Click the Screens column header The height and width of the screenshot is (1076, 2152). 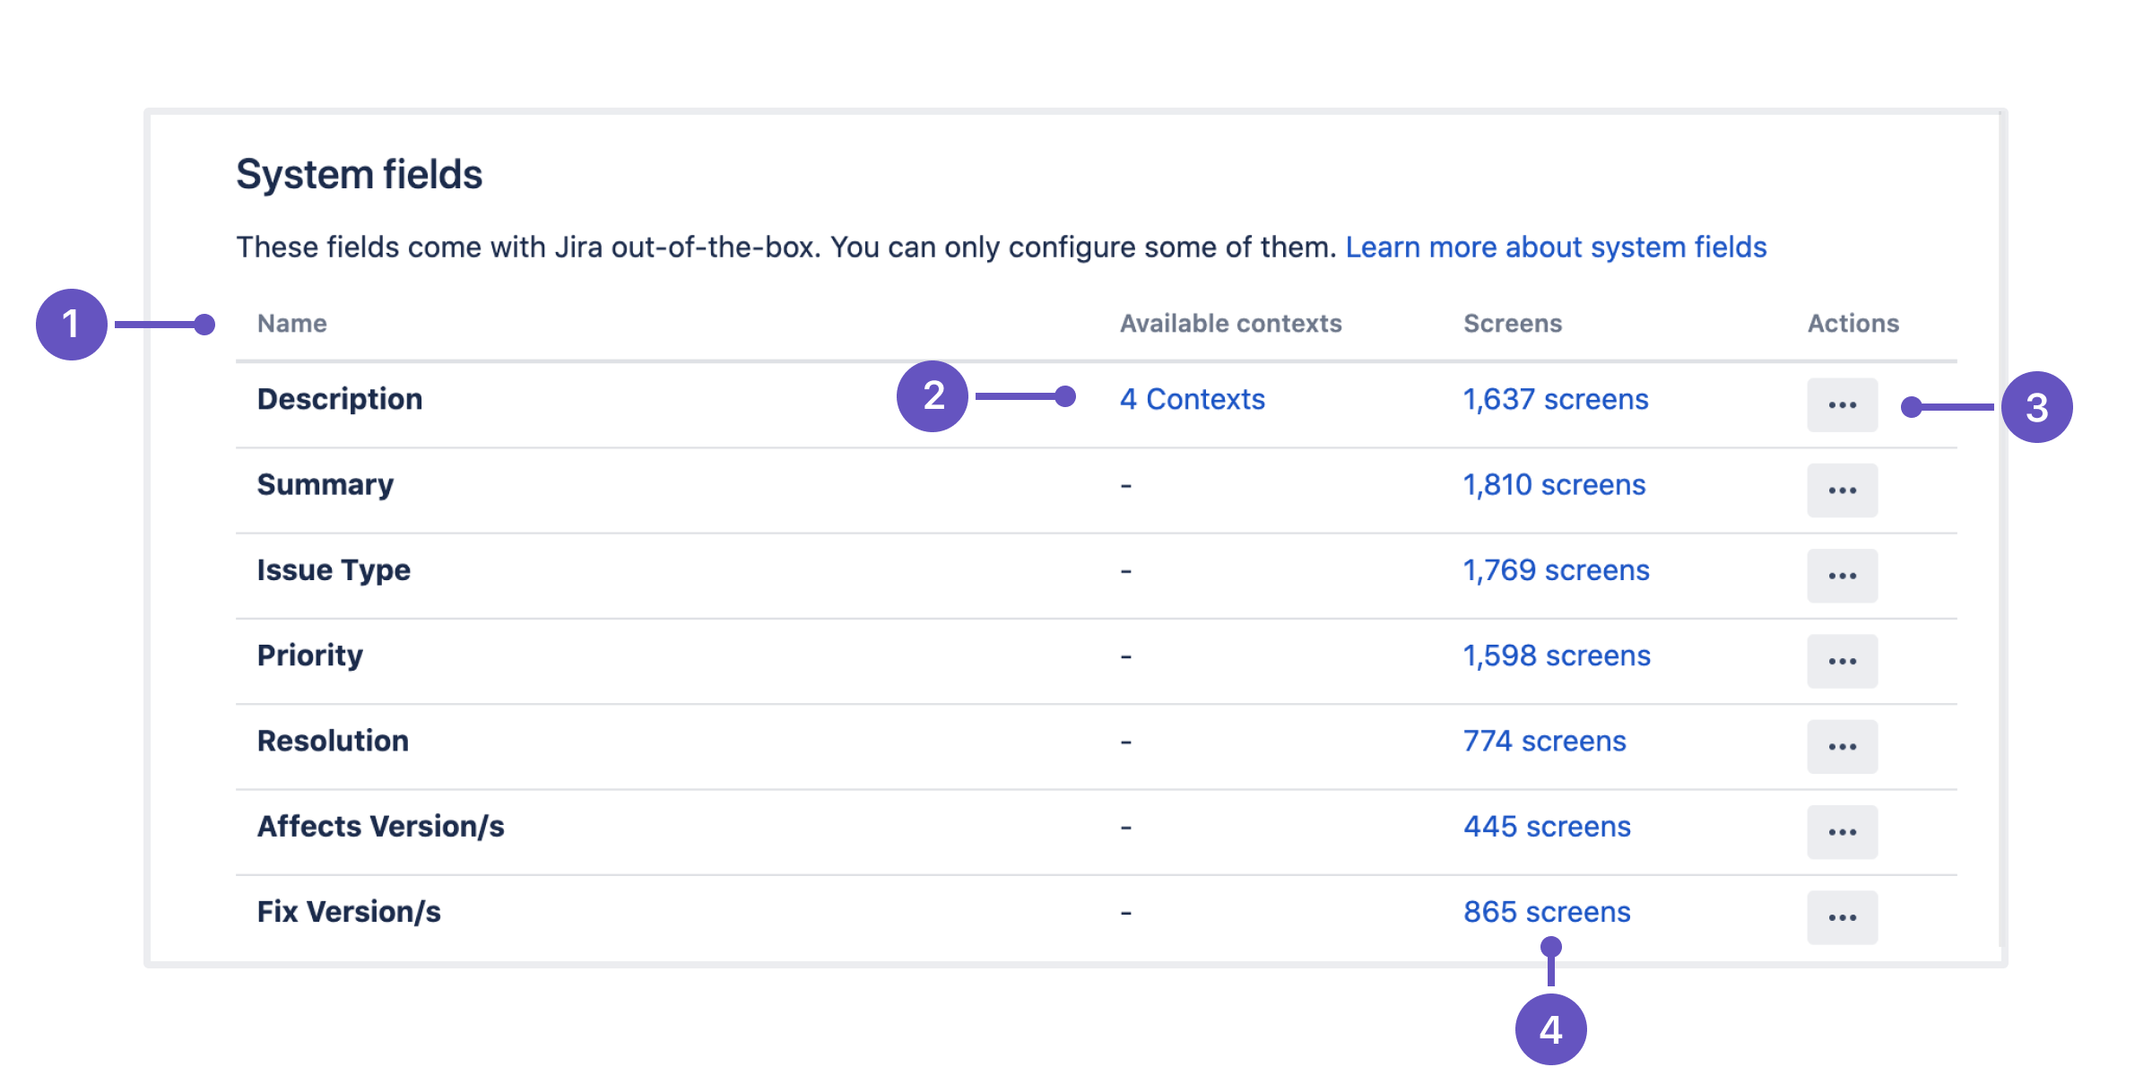click(x=1512, y=323)
